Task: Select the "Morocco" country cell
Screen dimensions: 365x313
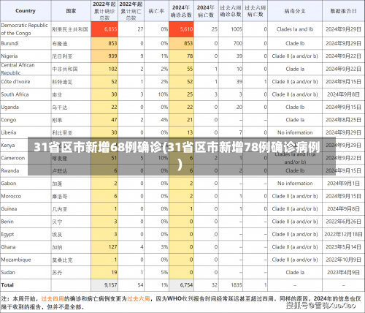Action: (x=26, y=196)
